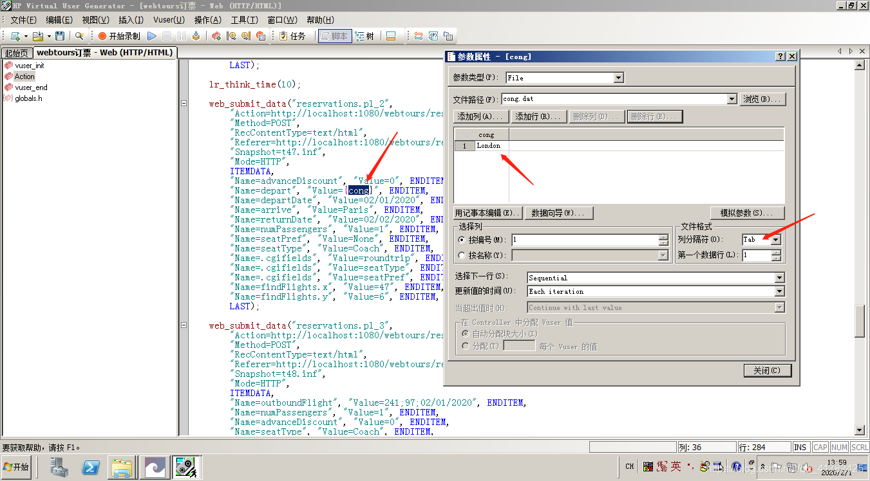870x481 pixels.
Task: Open the 编辑(E) menu
Action: [59, 20]
